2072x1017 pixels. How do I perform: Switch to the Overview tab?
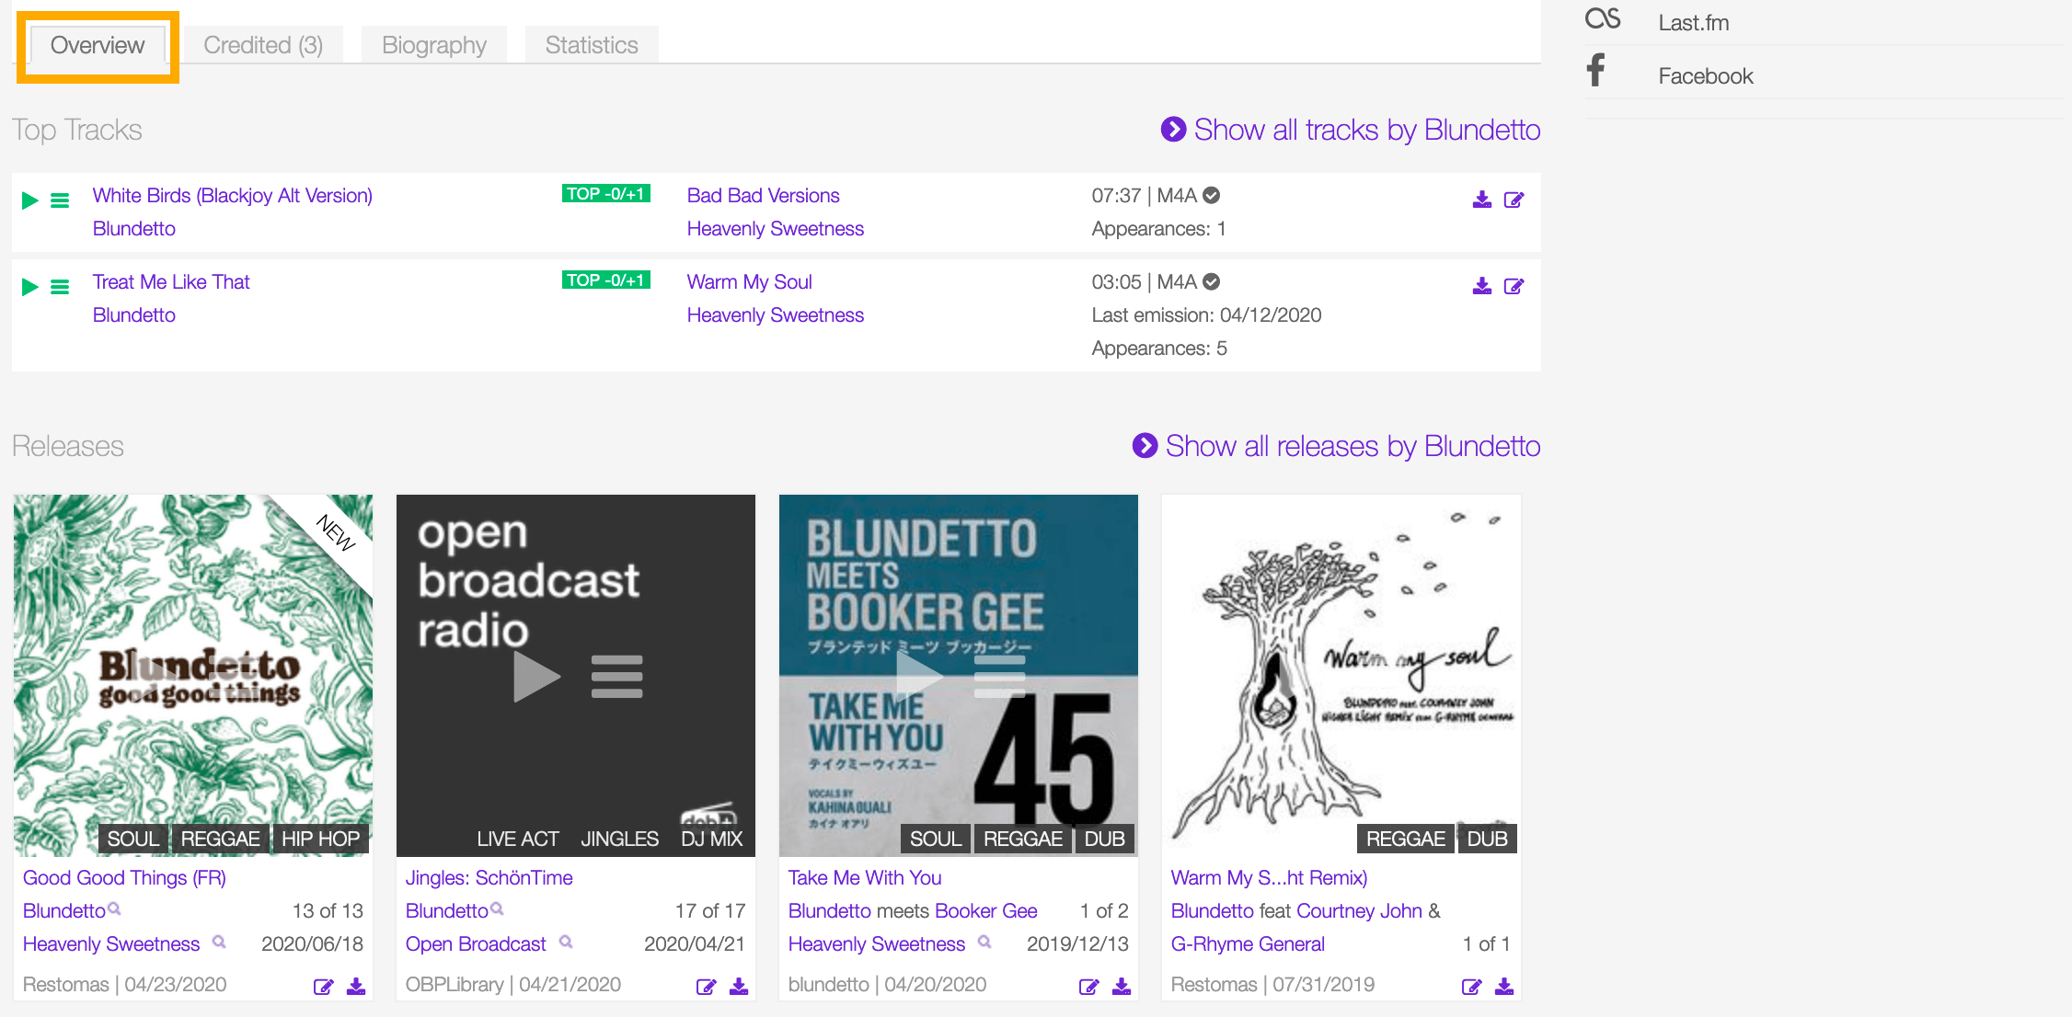[98, 45]
